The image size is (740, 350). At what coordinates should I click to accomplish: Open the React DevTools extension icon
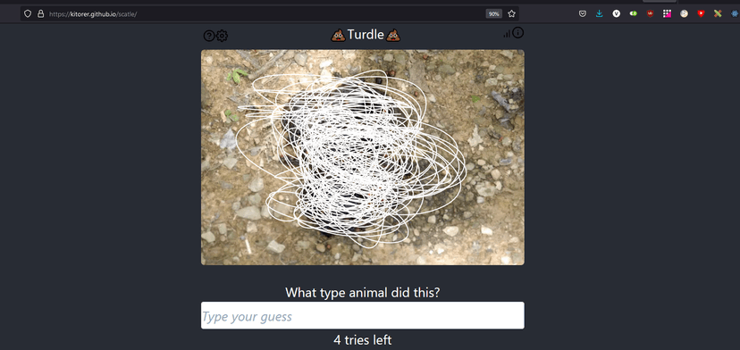735,13
